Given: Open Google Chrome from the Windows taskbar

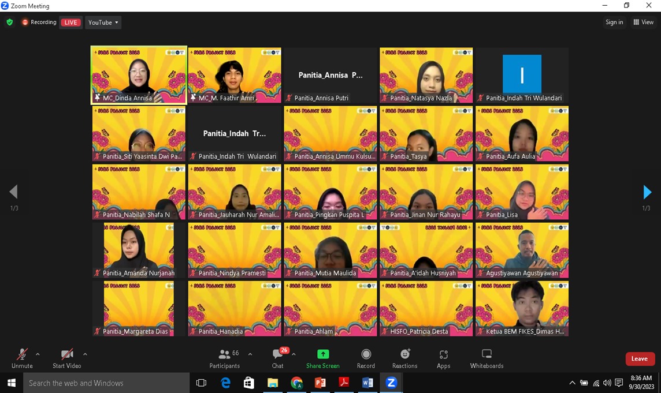Looking at the screenshot, I should click(x=296, y=383).
